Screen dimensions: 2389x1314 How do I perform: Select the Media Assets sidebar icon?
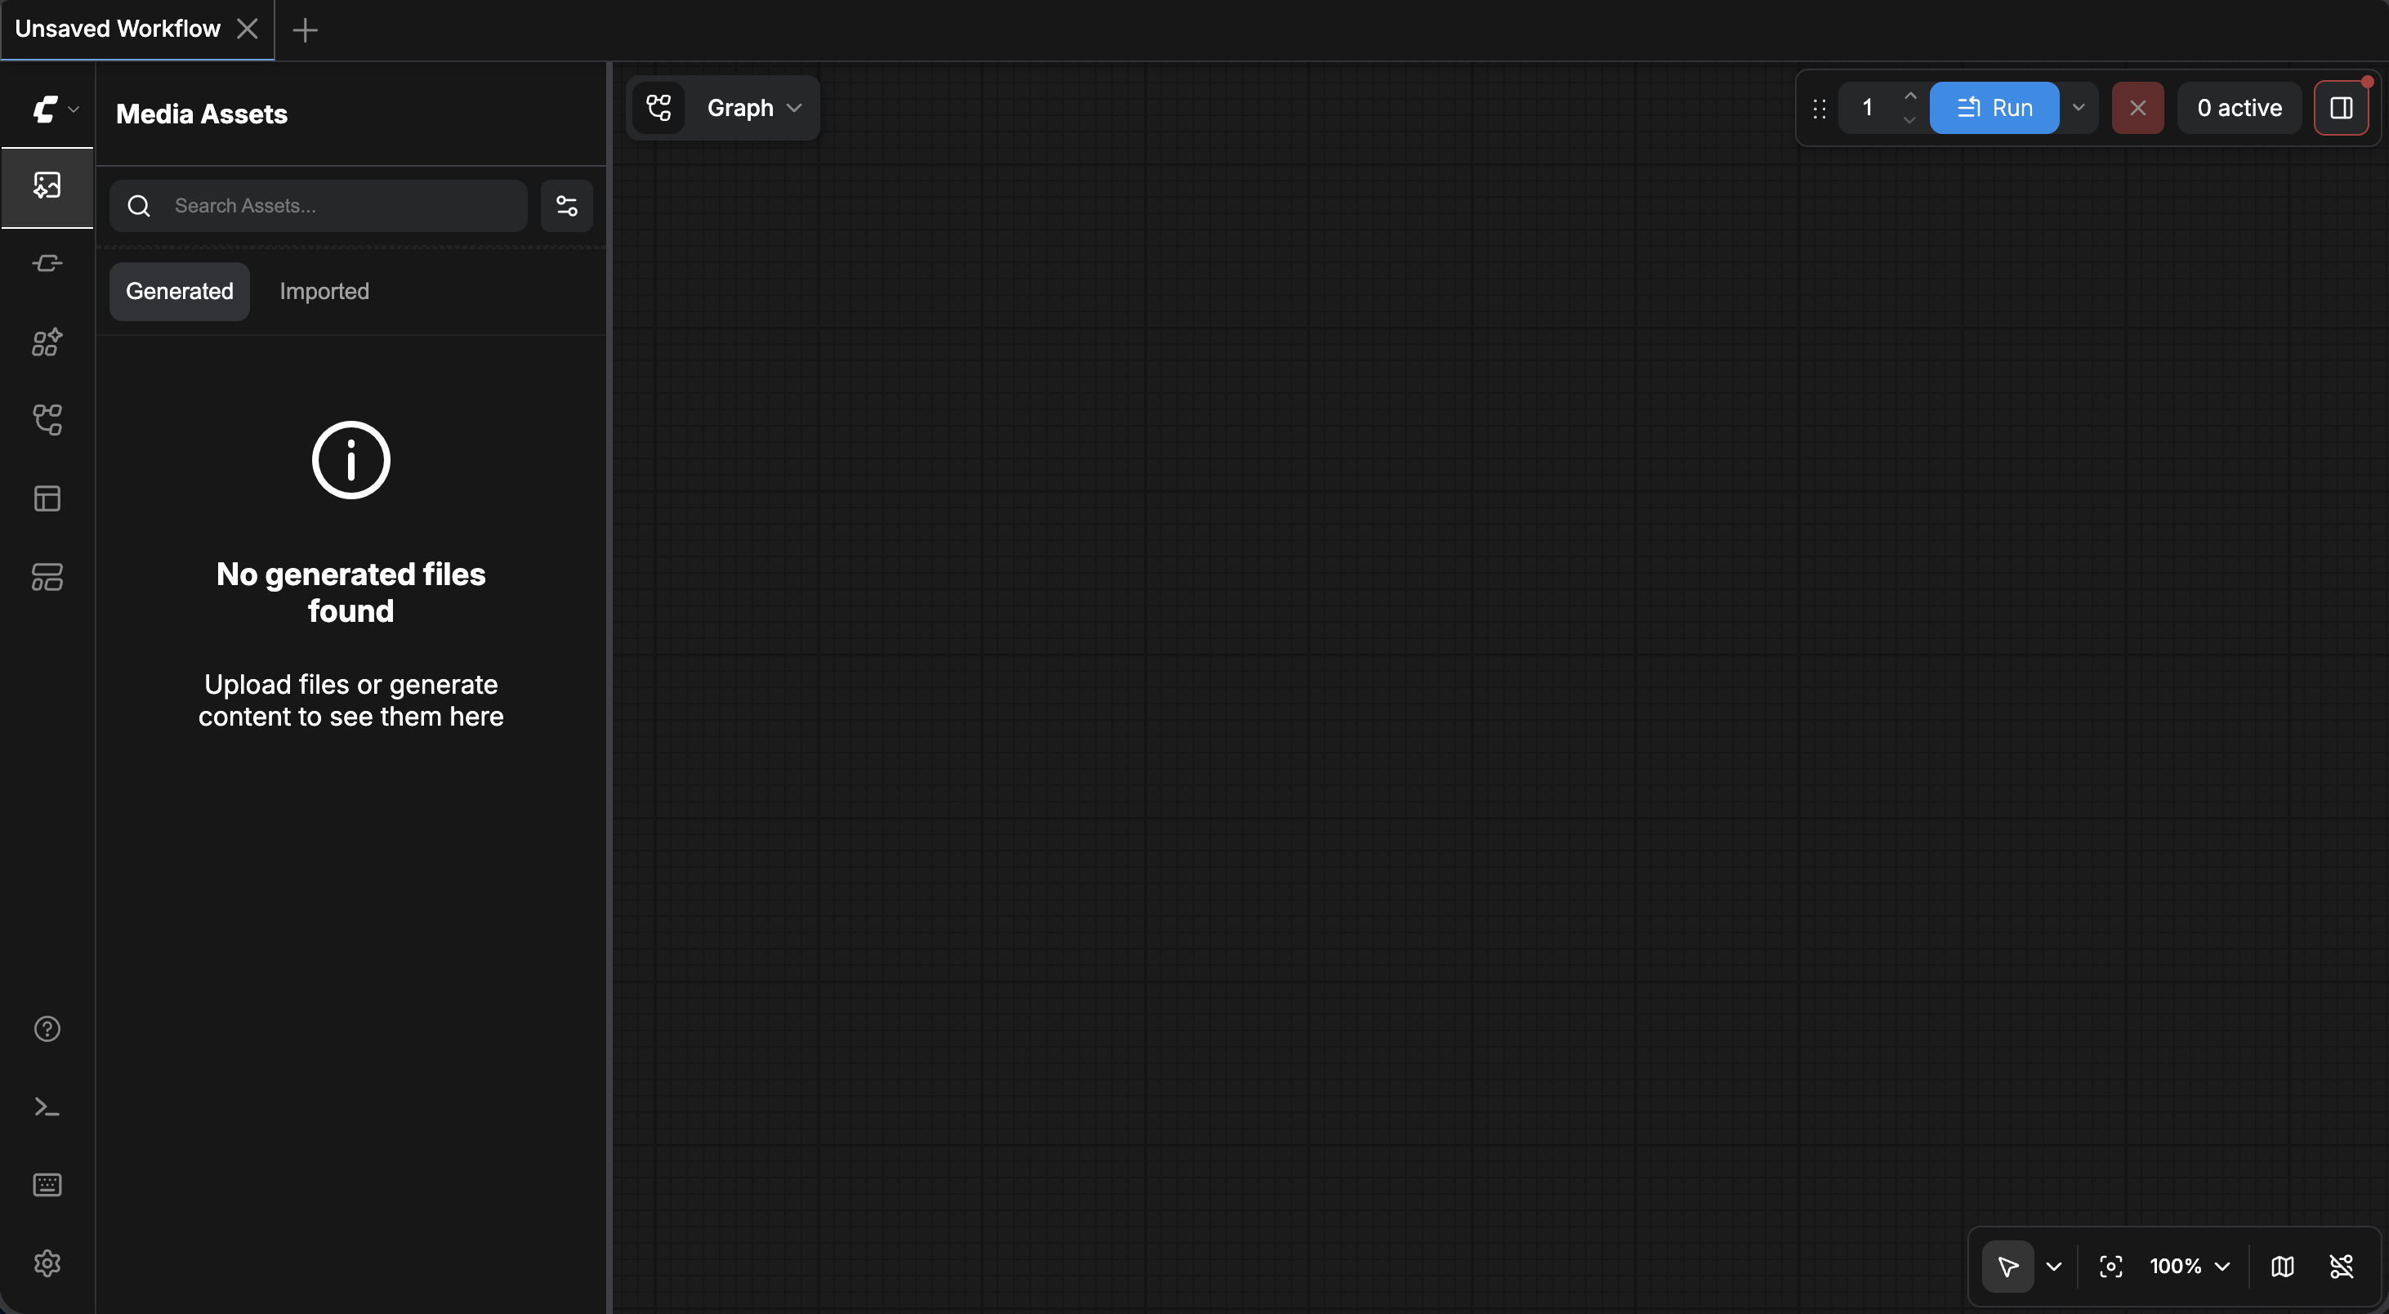click(47, 186)
